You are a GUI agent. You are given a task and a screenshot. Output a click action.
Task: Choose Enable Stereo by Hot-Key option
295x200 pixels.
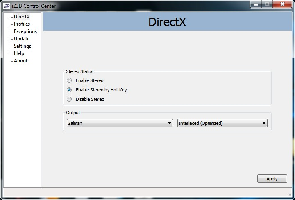pyautogui.click(x=69, y=90)
